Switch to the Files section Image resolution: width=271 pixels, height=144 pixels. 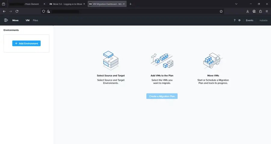tap(36, 20)
